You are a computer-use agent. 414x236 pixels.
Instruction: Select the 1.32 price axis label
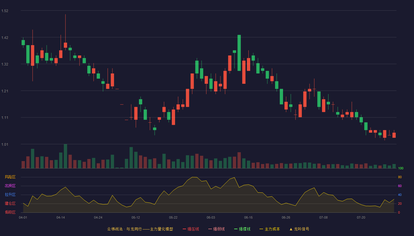coord(5,64)
